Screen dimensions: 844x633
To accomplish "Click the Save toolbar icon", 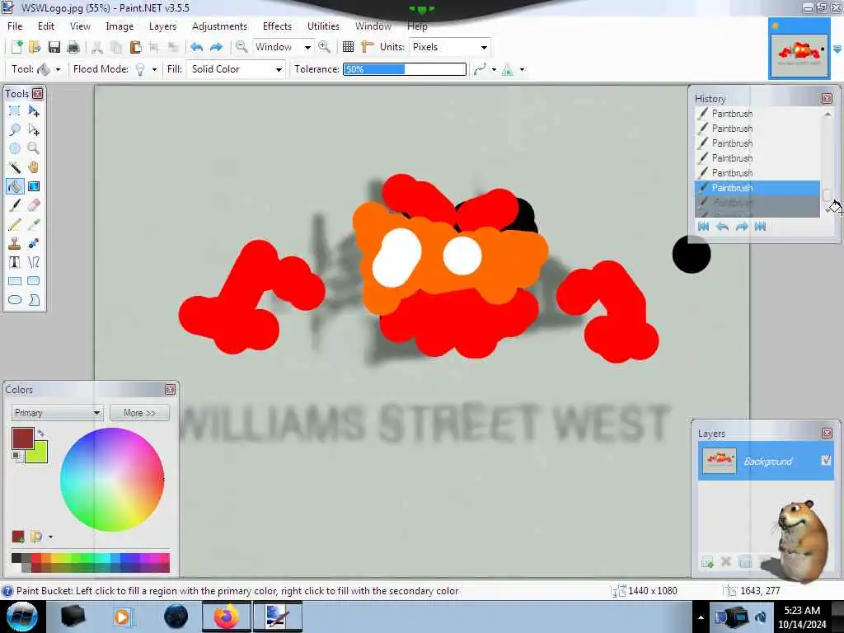I will click(54, 47).
